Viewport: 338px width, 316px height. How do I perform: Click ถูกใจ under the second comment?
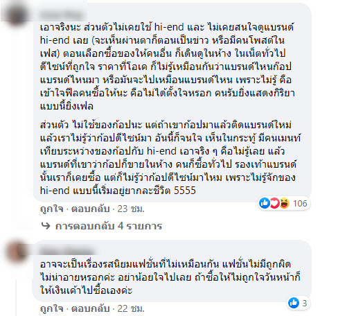[52, 309]
